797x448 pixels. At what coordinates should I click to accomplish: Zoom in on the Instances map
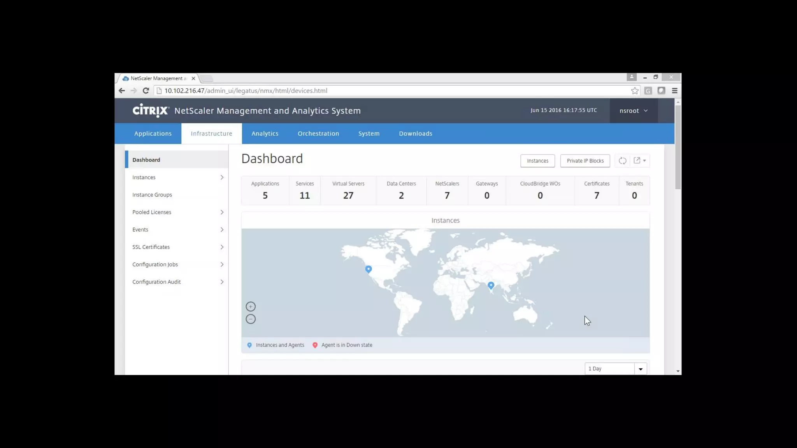(251, 306)
